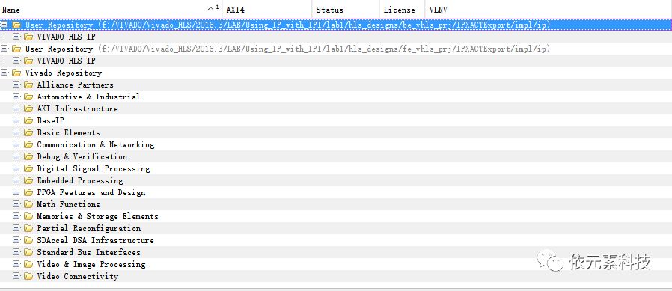672x291 pixels.
Task: Expand the Debug & Verification category
Action: (x=16, y=156)
